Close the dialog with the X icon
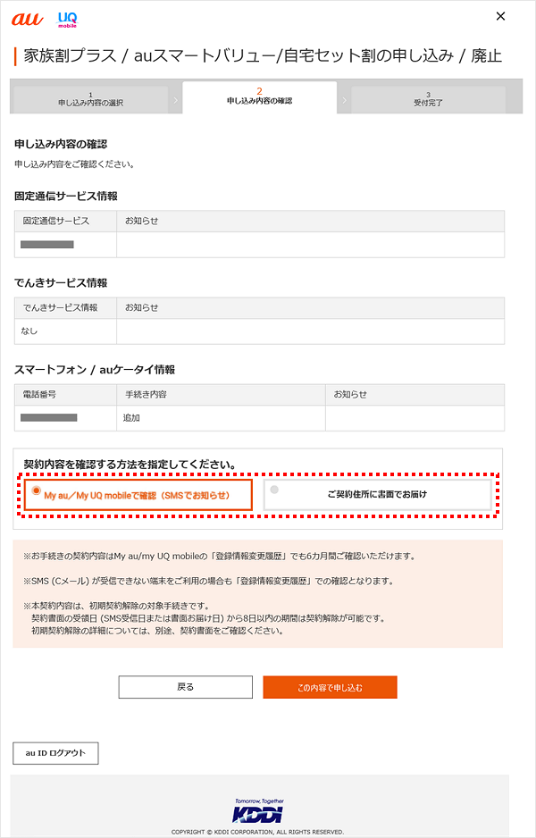The image size is (536, 838). 501,17
